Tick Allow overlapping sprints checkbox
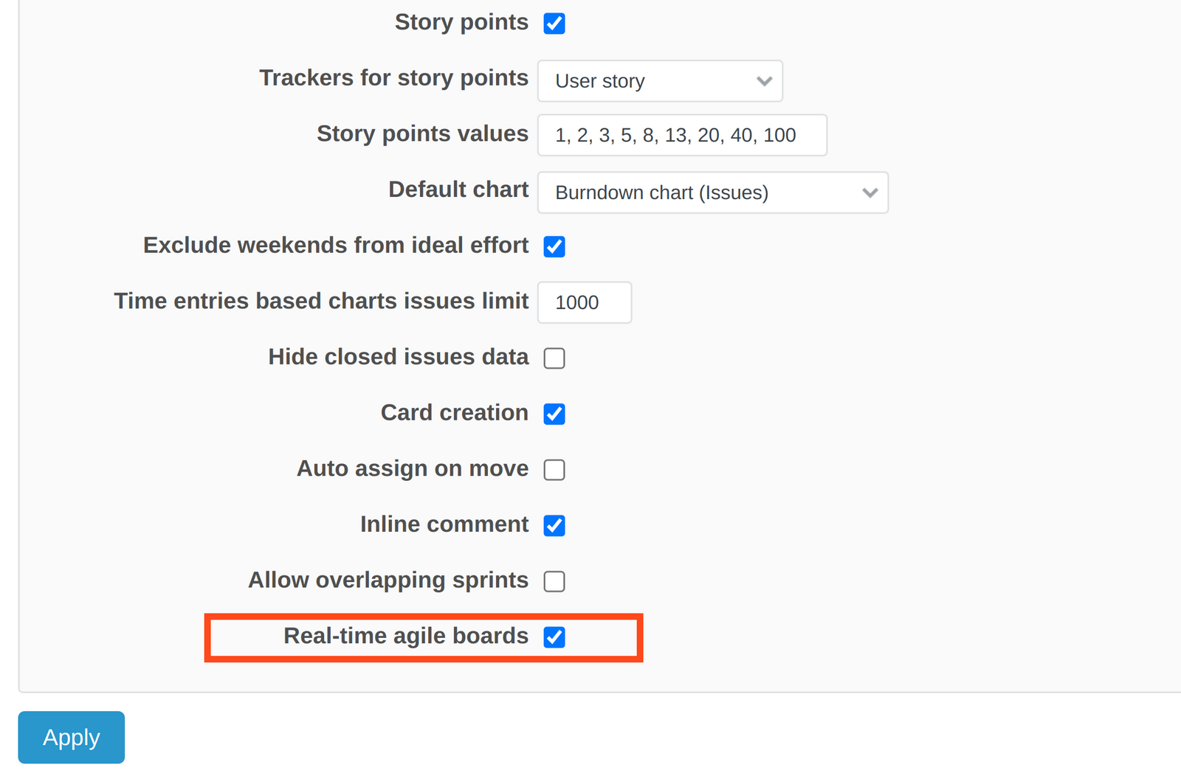The image size is (1181, 773). [554, 581]
